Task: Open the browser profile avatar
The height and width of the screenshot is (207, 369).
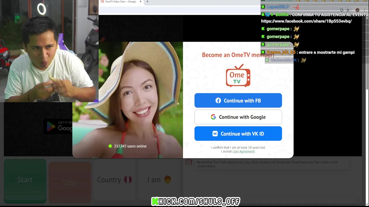Action: 357,10
